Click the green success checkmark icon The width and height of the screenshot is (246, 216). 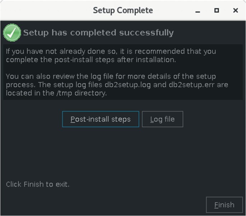(12, 33)
